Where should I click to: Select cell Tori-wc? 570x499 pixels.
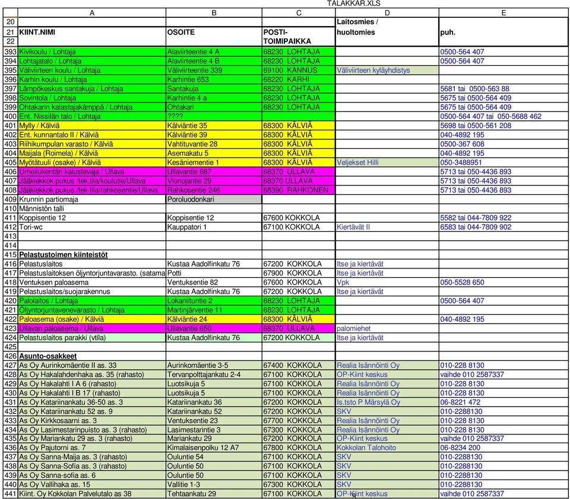pos(92,227)
